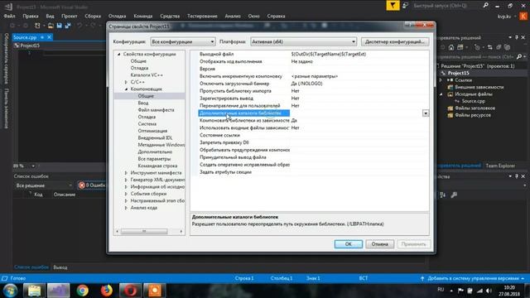Viewport: 530px width, 298px height.
Task: Click the Save All toolbar icon
Action: tap(68, 26)
